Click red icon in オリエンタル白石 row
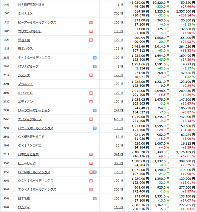 (91, 31)
